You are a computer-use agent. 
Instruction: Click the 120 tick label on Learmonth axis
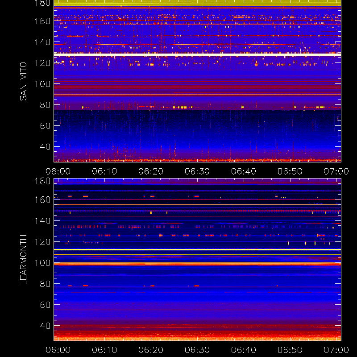click(x=42, y=242)
